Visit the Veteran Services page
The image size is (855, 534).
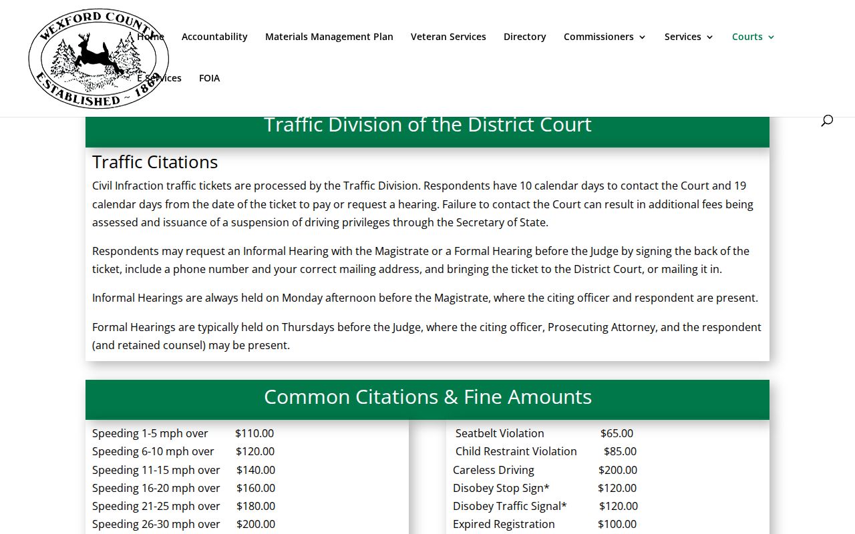click(448, 37)
